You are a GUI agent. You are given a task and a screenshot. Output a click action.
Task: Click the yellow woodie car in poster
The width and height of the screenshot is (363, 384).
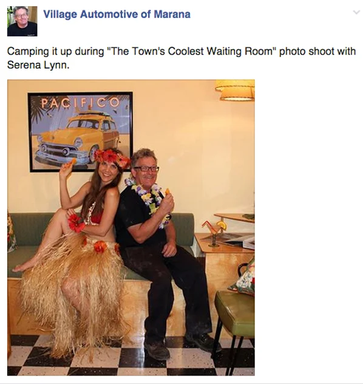point(78,138)
